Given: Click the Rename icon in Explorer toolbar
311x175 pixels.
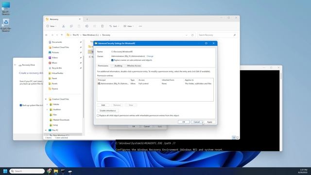Looking at the screenshot, I should (86, 26).
